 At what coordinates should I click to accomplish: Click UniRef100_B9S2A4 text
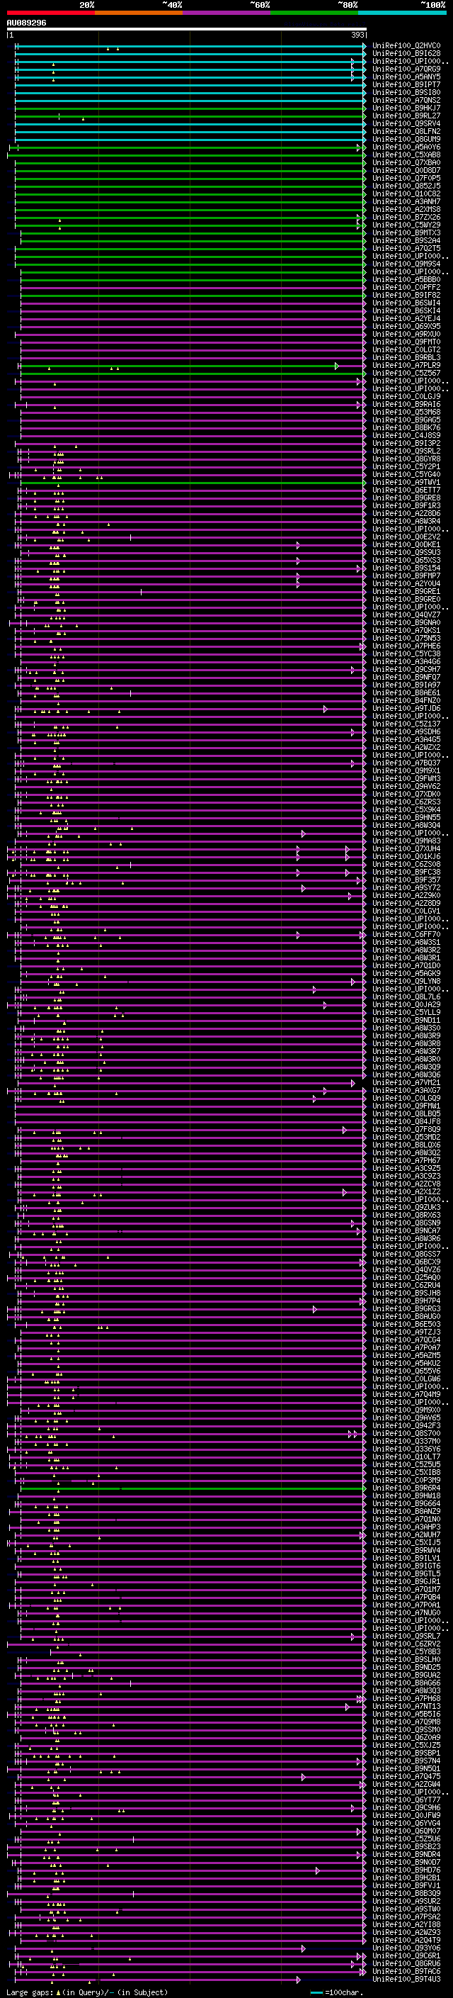(x=406, y=240)
